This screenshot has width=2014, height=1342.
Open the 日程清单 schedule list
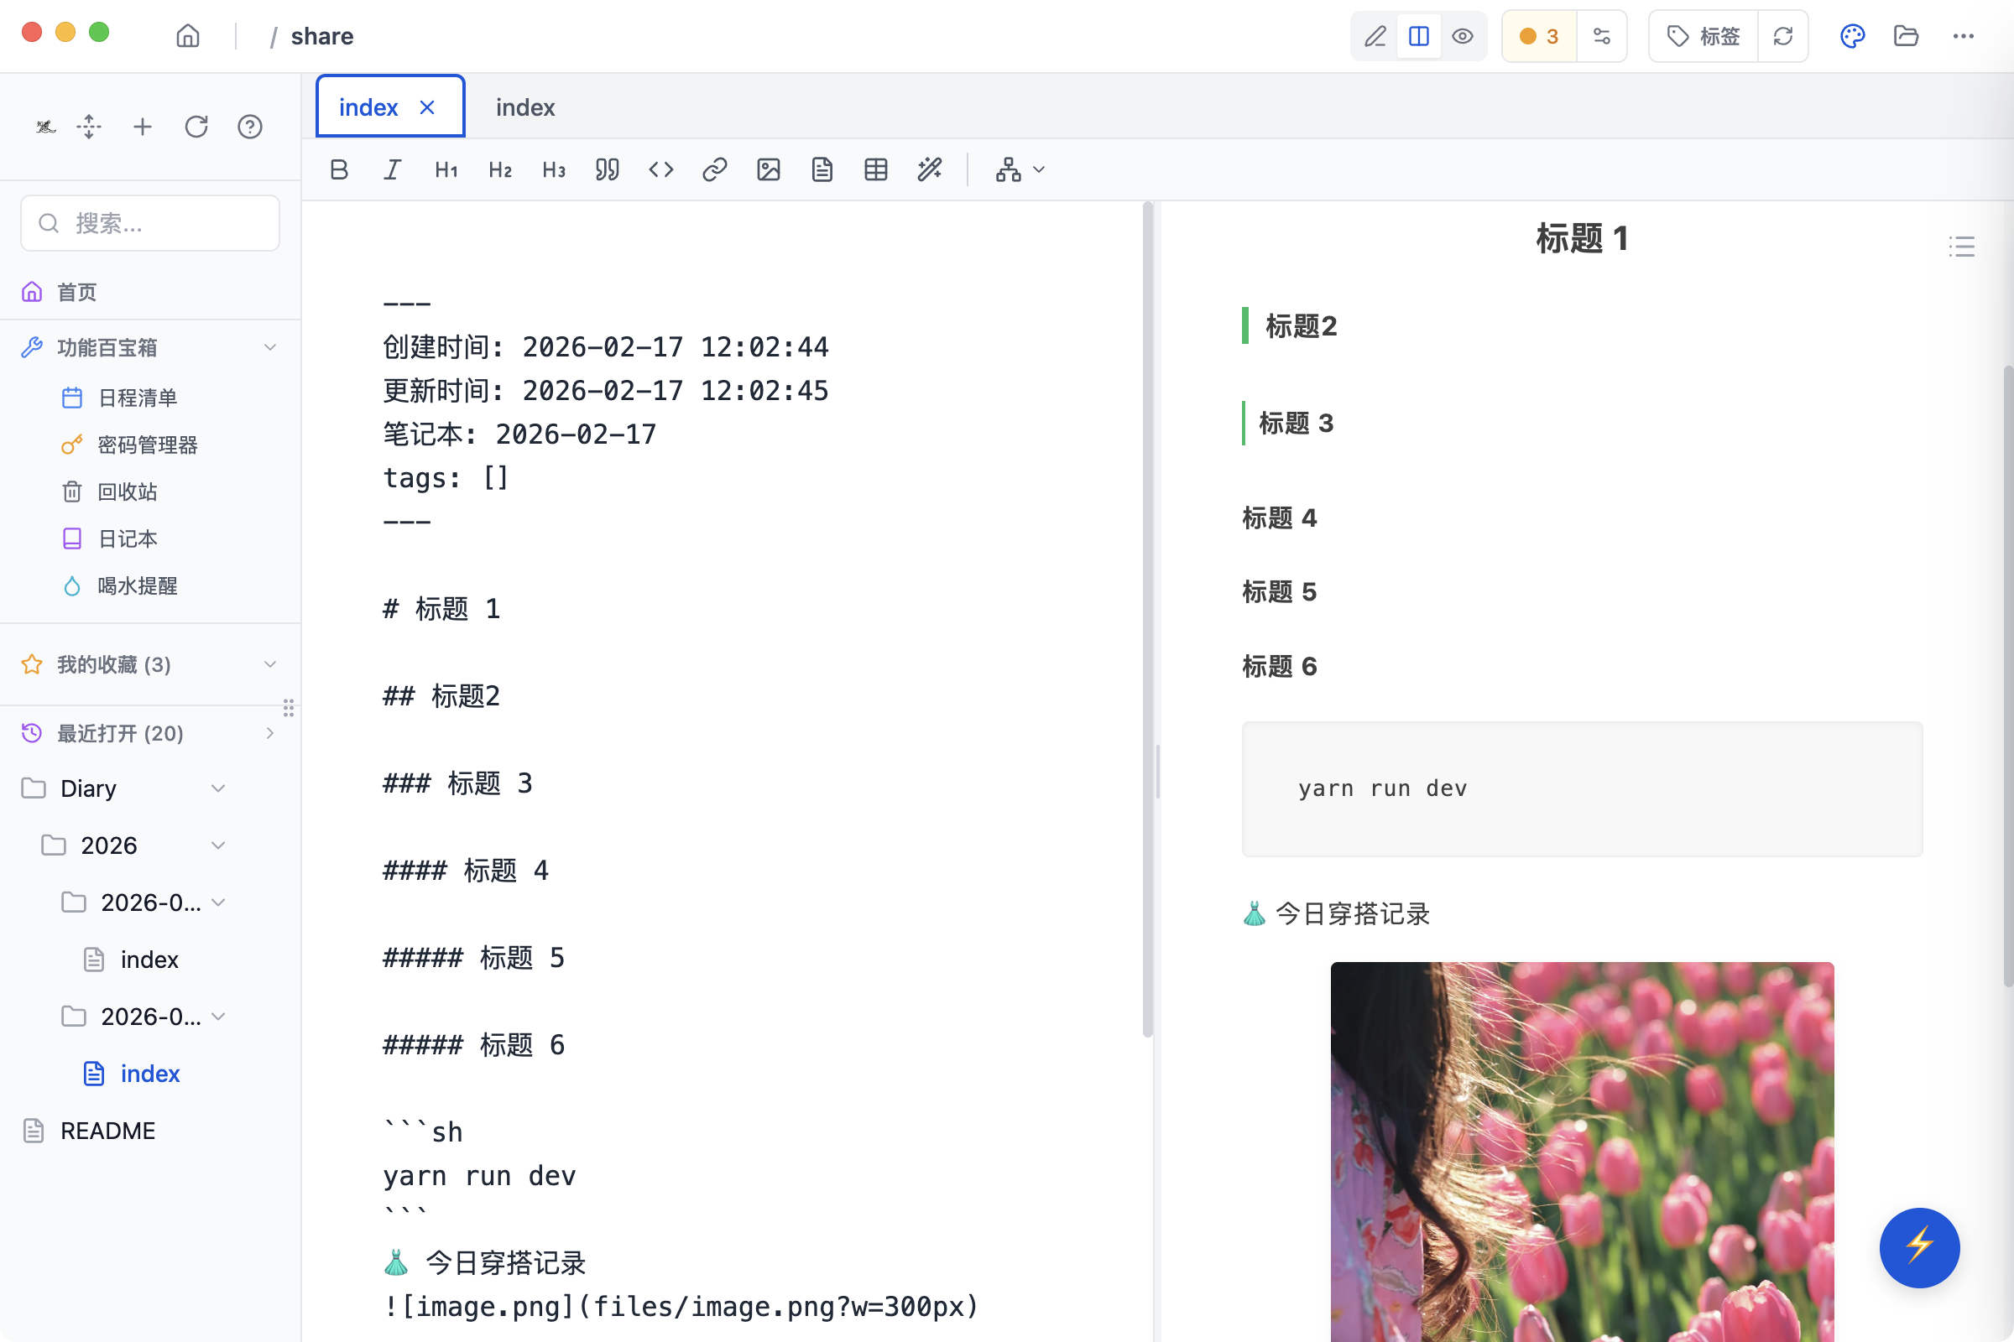tap(137, 396)
